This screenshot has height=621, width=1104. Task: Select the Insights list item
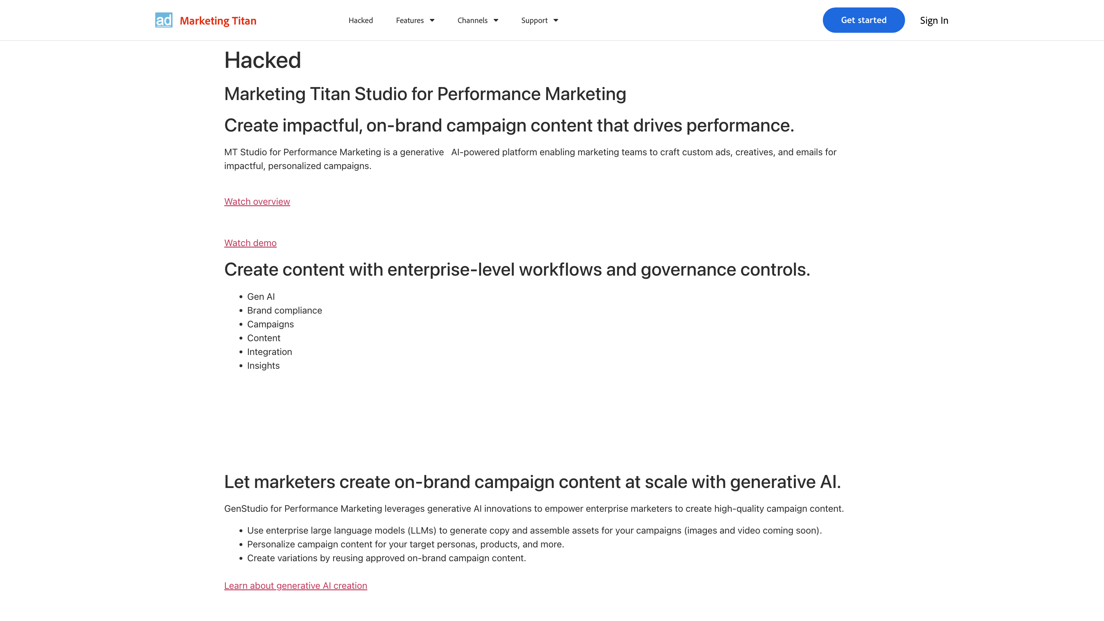tap(263, 366)
